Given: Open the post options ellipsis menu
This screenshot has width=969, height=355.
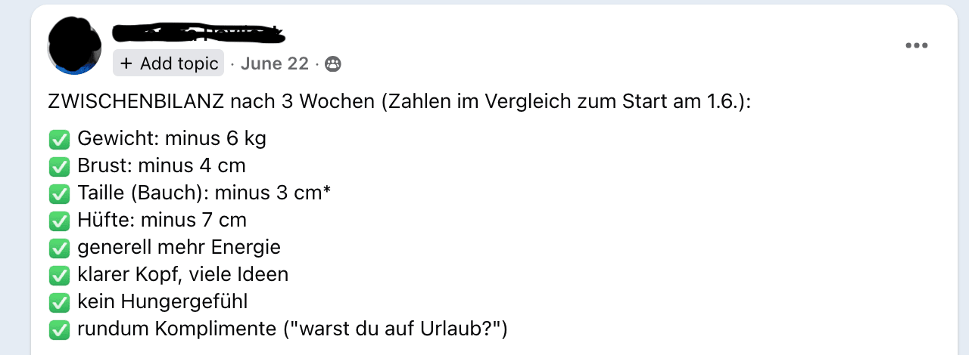Looking at the screenshot, I should 916,46.
